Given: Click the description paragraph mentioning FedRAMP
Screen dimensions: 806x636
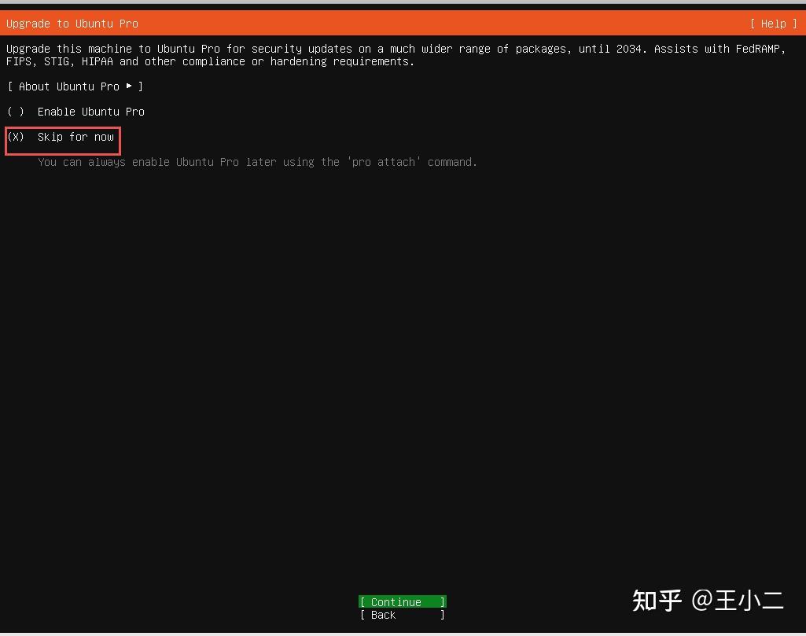Looking at the screenshot, I should (396, 55).
